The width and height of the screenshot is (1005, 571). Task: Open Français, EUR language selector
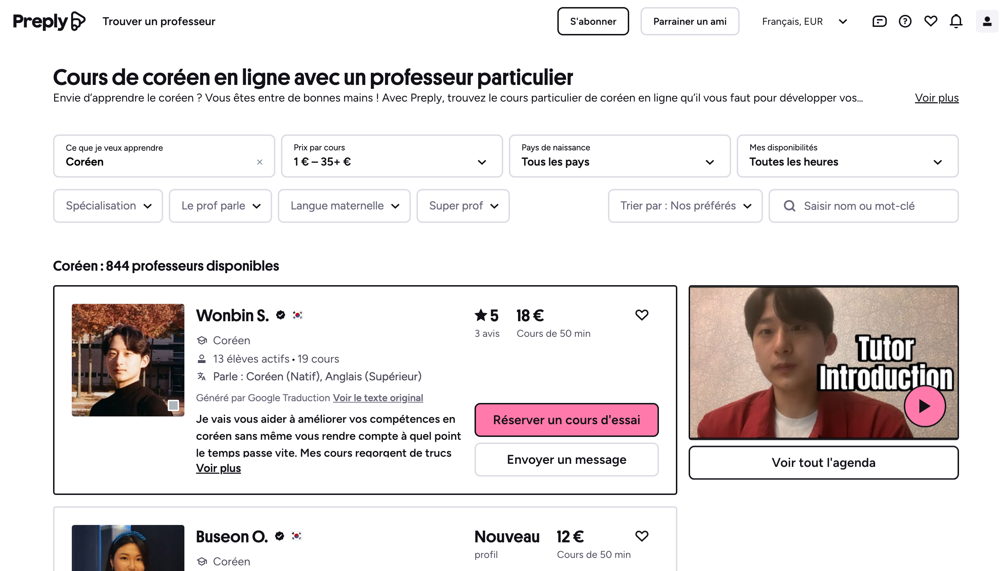click(804, 21)
